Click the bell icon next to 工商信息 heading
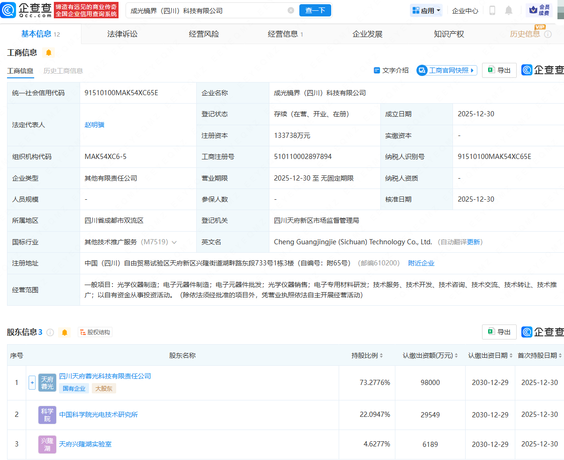 coord(49,53)
